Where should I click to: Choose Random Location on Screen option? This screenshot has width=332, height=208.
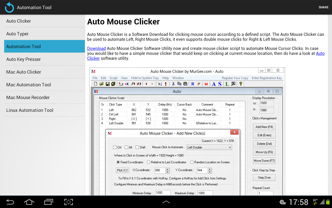tap(192, 162)
